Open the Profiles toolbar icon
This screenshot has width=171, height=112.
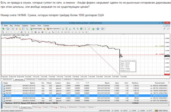(x=7, y=29)
